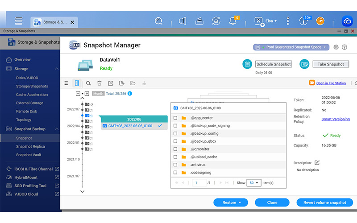
Task: Click Revert volume snapshot button
Action: point(325,202)
